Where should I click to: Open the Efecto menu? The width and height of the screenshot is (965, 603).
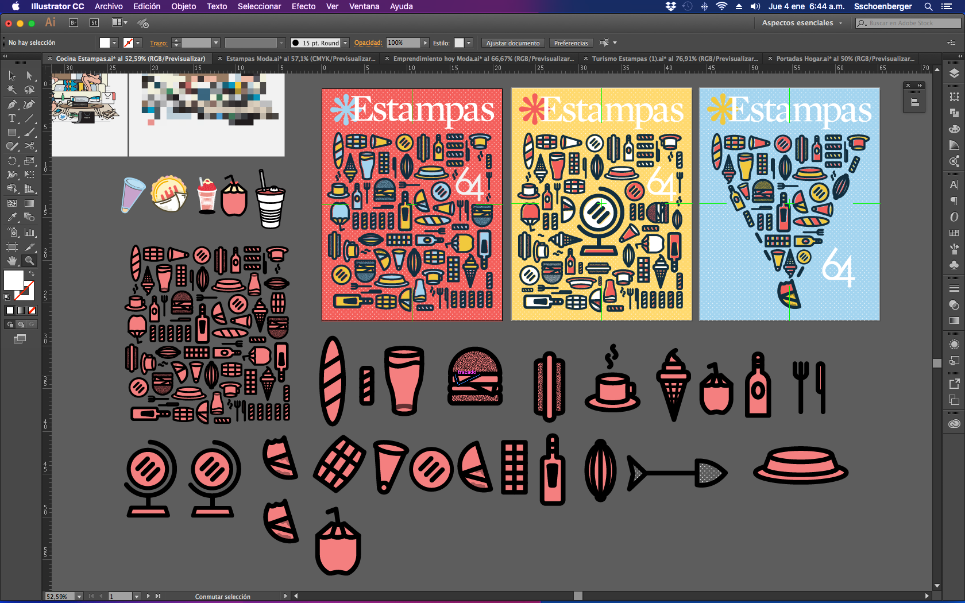tap(303, 6)
